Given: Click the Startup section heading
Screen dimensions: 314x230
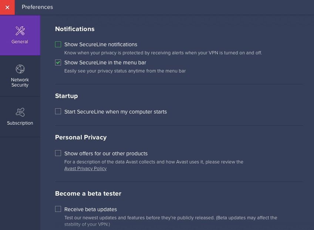Looking at the screenshot, I should 67,96.
